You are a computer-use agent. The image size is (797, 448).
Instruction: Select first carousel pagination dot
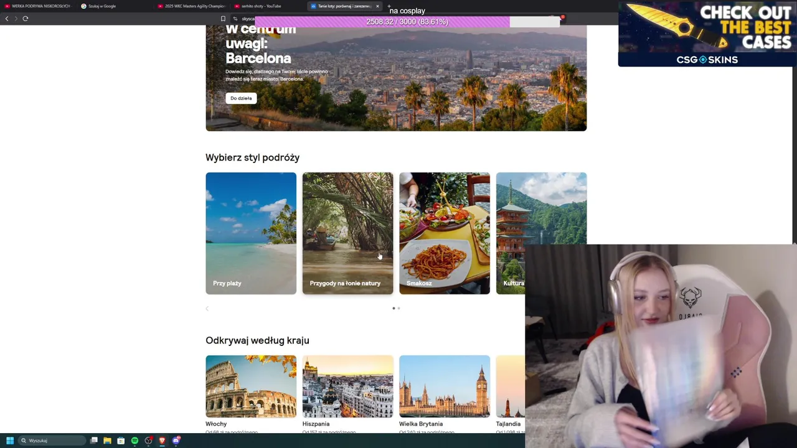[x=394, y=308]
